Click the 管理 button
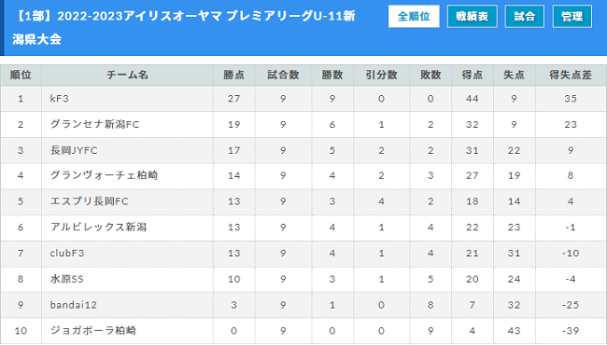607x345 pixels. click(572, 16)
